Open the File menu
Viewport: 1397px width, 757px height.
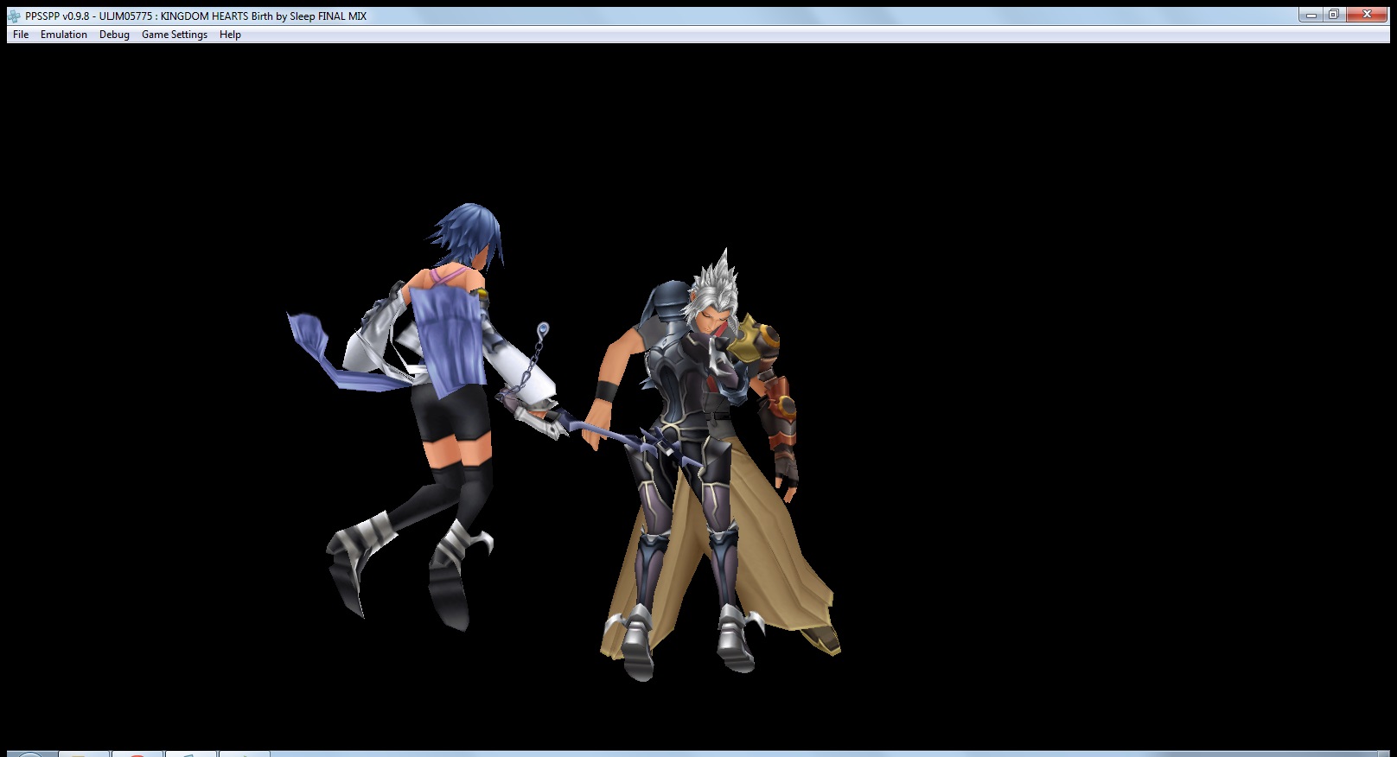pyautogui.click(x=21, y=35)
